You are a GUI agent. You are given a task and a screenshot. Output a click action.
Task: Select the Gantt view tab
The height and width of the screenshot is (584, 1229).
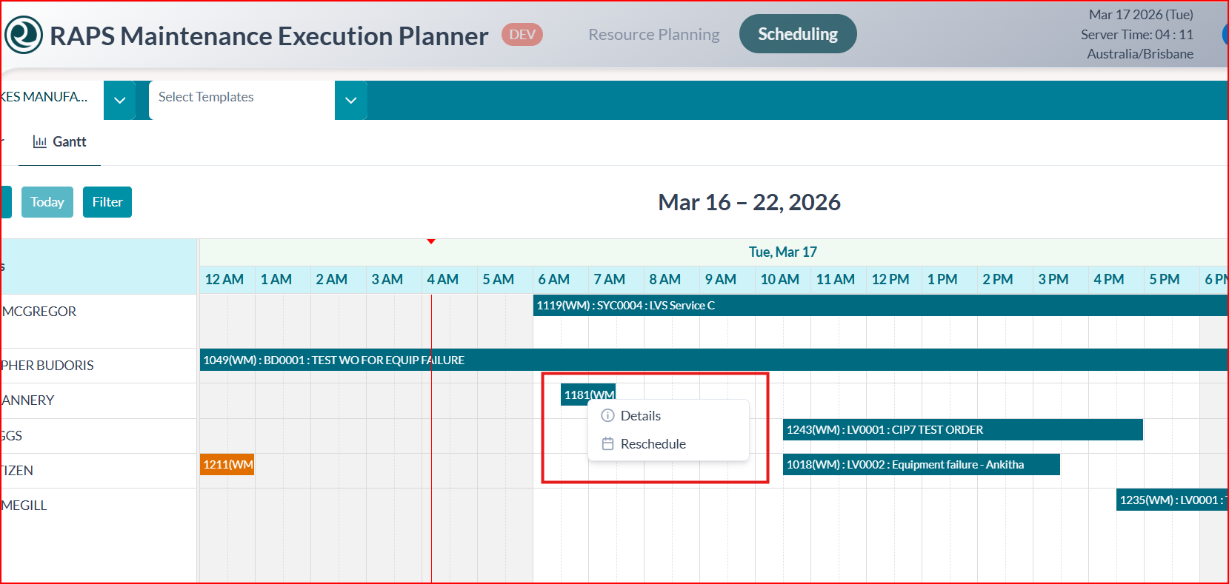point(60,142)
